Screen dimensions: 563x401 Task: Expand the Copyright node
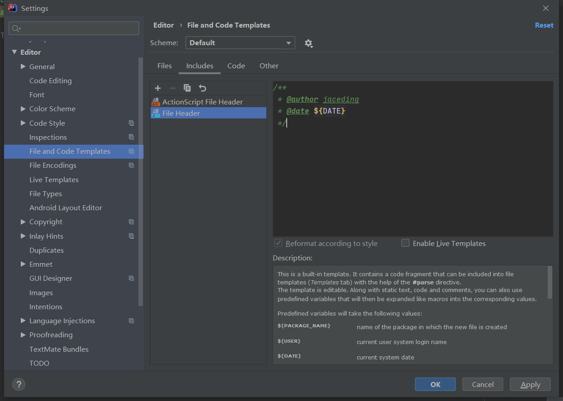(23, 222)
